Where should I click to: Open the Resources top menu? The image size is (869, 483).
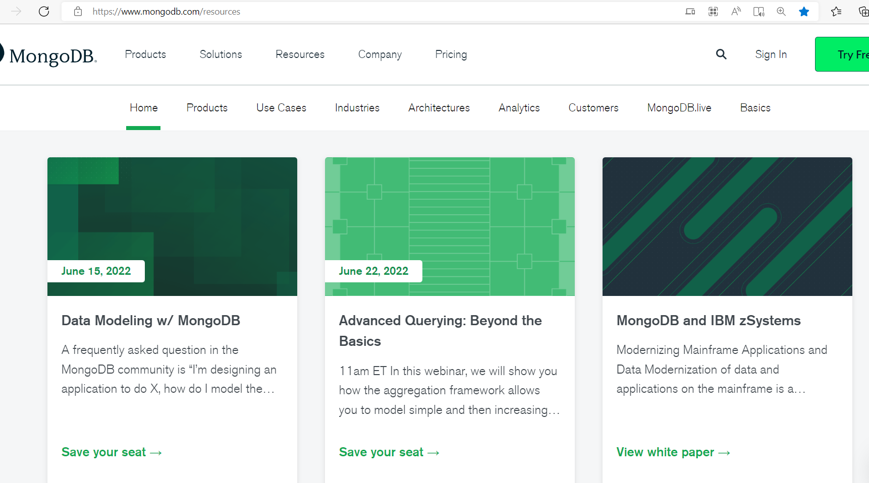coord(300,54)
